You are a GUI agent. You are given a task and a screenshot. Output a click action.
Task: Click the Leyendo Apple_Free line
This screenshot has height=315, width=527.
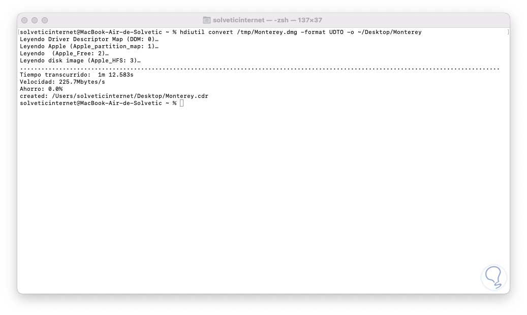coord(64,53)
